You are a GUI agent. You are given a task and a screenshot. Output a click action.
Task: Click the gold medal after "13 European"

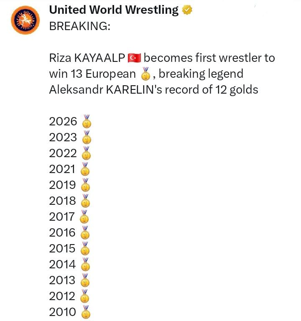click(x=145, y=74)
